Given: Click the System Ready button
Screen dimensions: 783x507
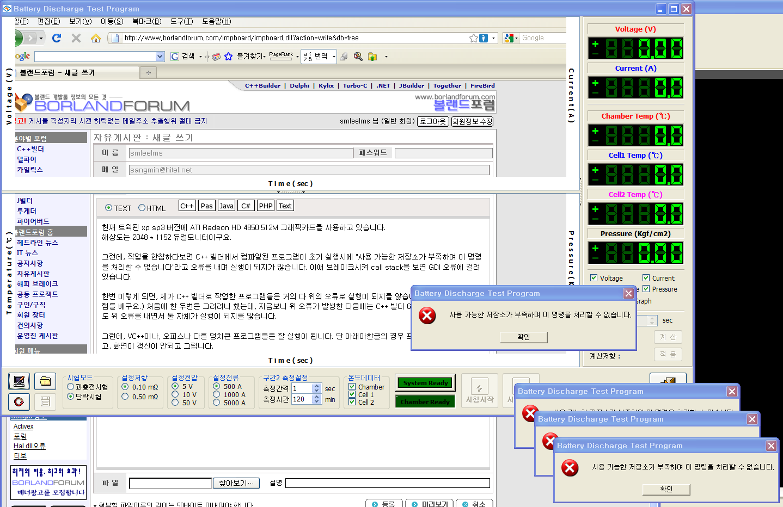Looking at the screenshot, I should (425, 383).
